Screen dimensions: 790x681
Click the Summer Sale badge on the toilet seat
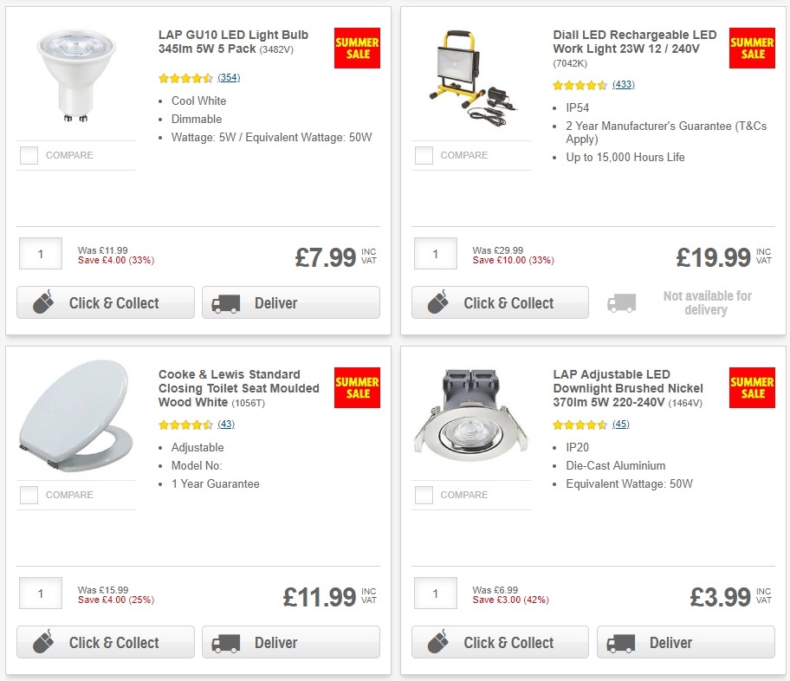click(357, 388)
